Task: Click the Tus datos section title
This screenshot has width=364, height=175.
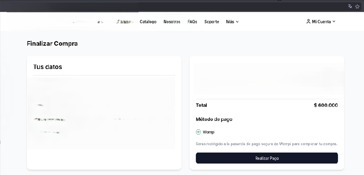Action: coord(47,67)
